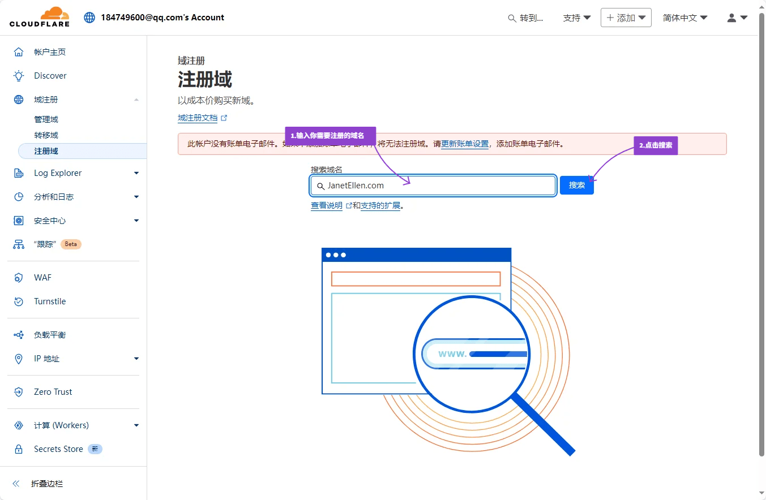Expand the 计算 (Workers) section

[x=136, y=425]
